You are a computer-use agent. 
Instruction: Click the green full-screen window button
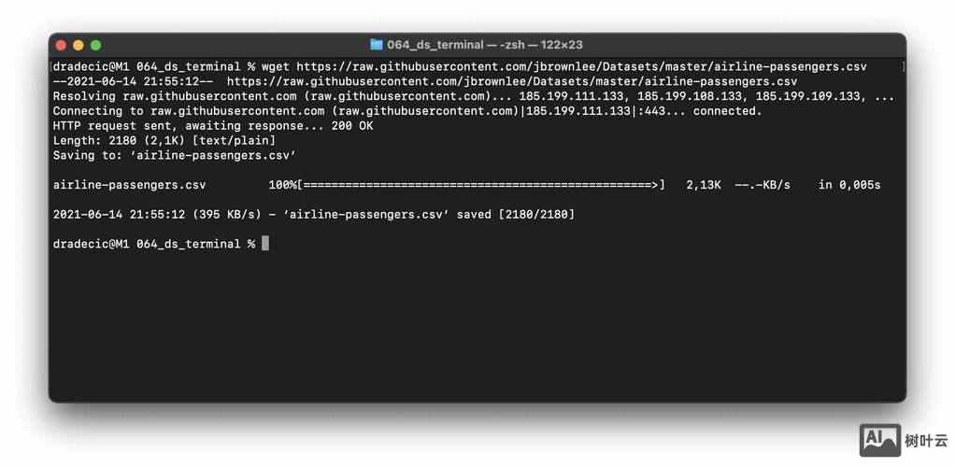pyautogui.click(x=95, y=45)
